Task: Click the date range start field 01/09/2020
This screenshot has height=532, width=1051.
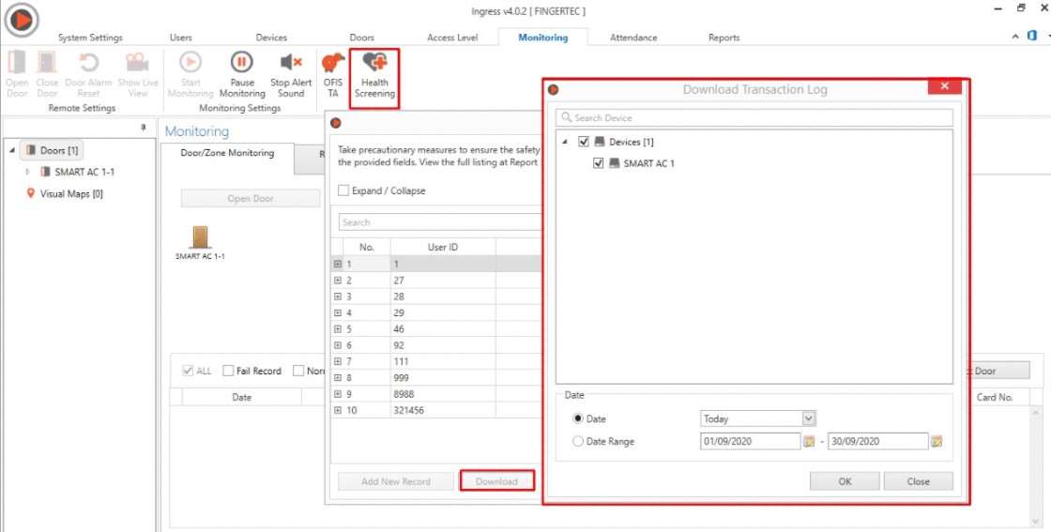Action: 750,442
